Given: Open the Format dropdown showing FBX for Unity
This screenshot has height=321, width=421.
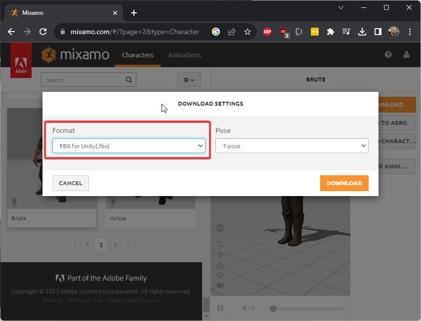Looking at the screenshot, I should pyautogui.click(x=129, y=146).
